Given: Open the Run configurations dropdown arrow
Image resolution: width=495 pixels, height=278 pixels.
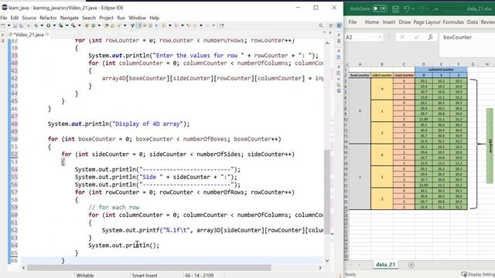Looking at the screenshot, I should (54, 25).
